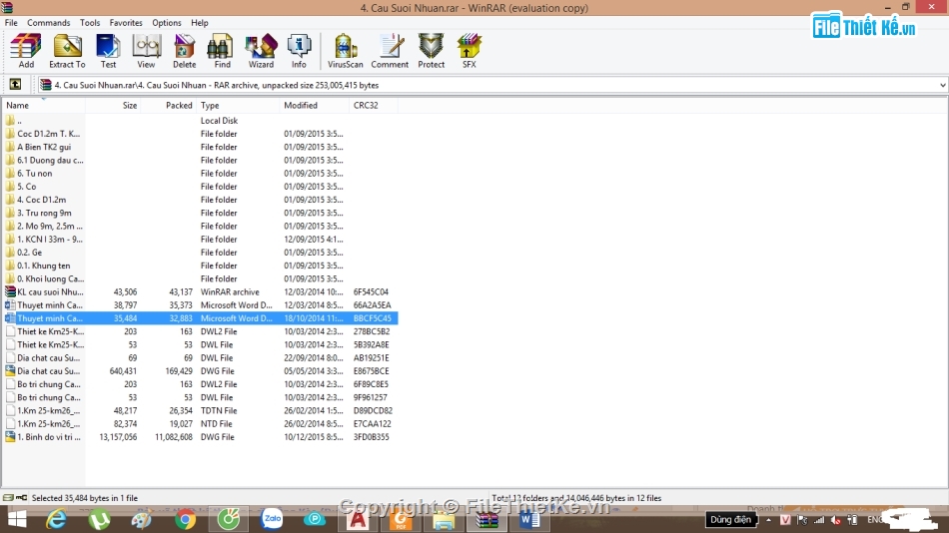Show archive Info
This screenshot has width=949, height=533.
click(299, 51)
